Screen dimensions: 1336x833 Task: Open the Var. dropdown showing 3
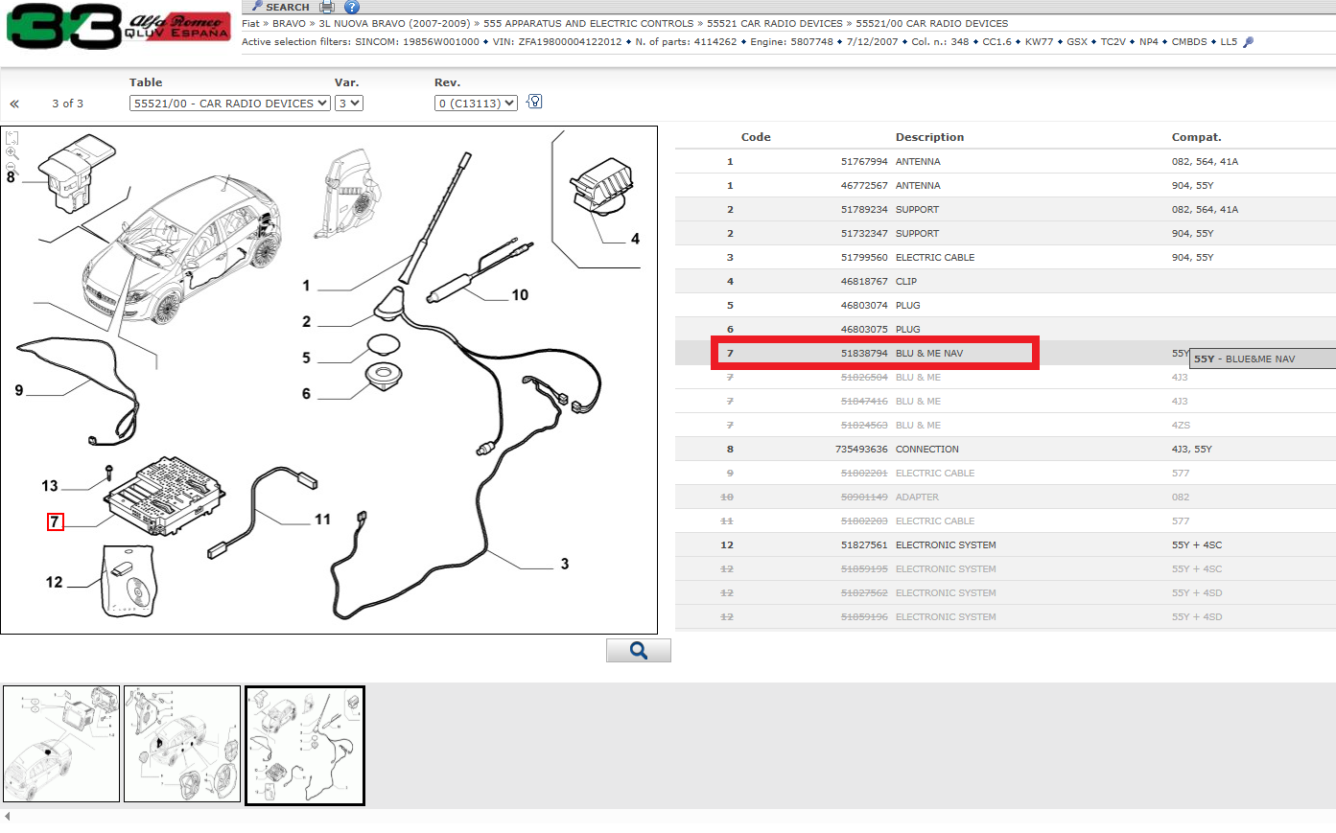(348, 104)
